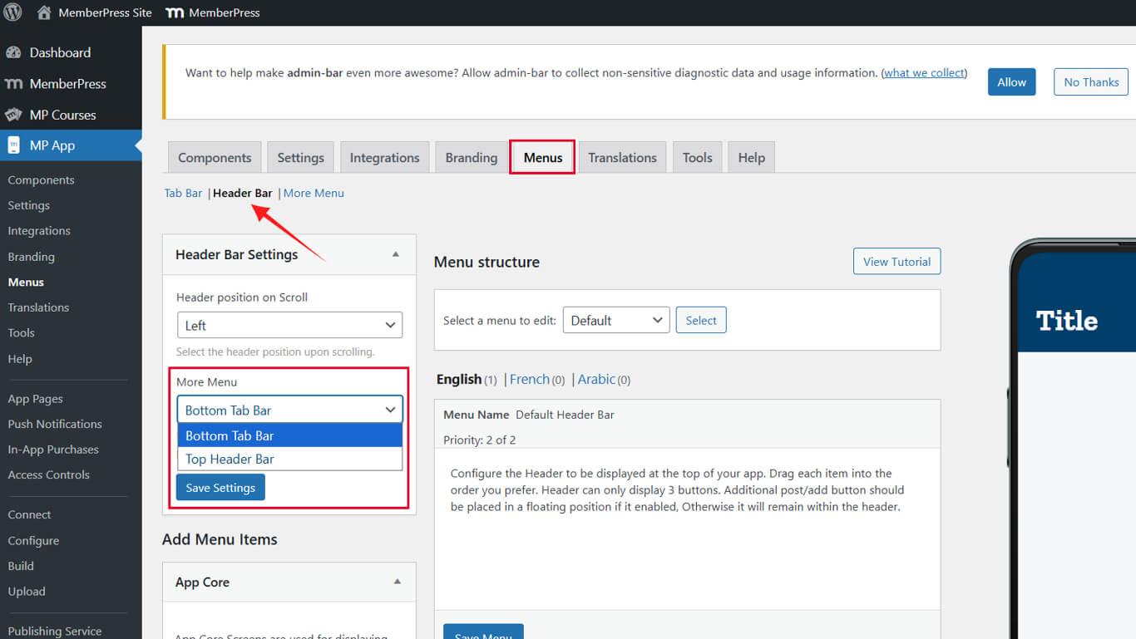Click the Save Settings button
Image resolution: width=1136 pixels, height=639 pixels.
click(x=220, y=488)
